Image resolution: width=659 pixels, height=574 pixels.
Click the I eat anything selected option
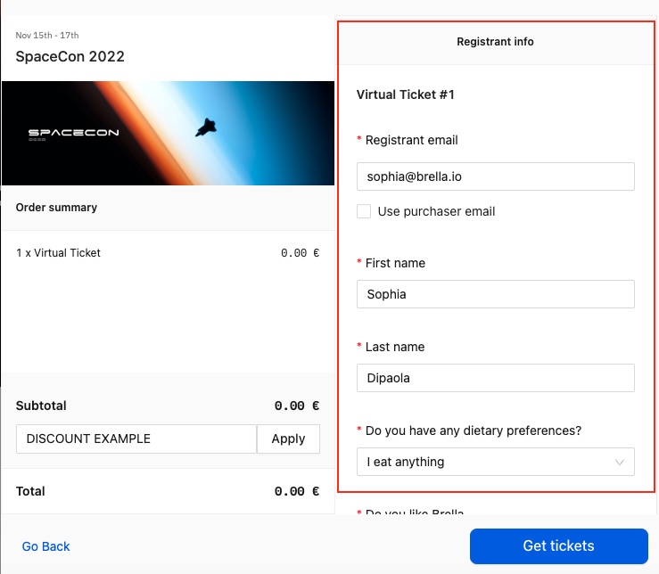click(x=406, y=462)
